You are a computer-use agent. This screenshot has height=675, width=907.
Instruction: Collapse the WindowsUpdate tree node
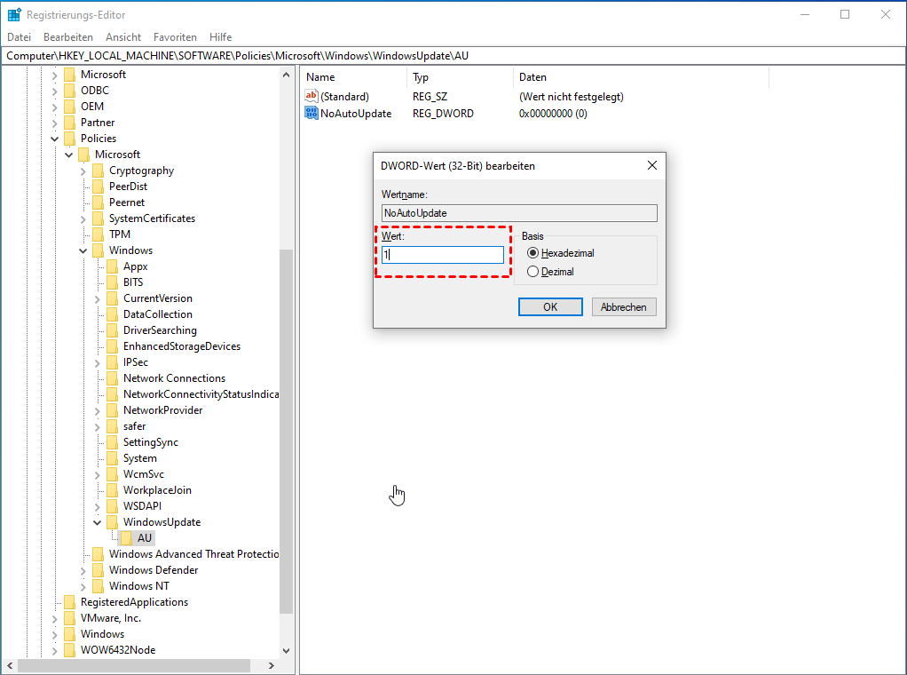click(98, 522)
